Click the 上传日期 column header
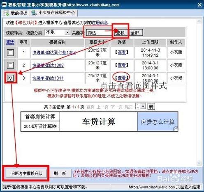The height and width of the screenshot is (192, 204). pyautogui.click(x=150, y=42)
